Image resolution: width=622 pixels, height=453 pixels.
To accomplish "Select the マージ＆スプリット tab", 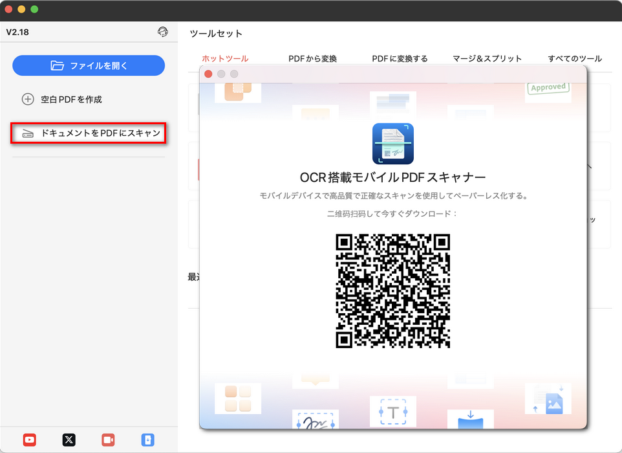I will [488, 58].
